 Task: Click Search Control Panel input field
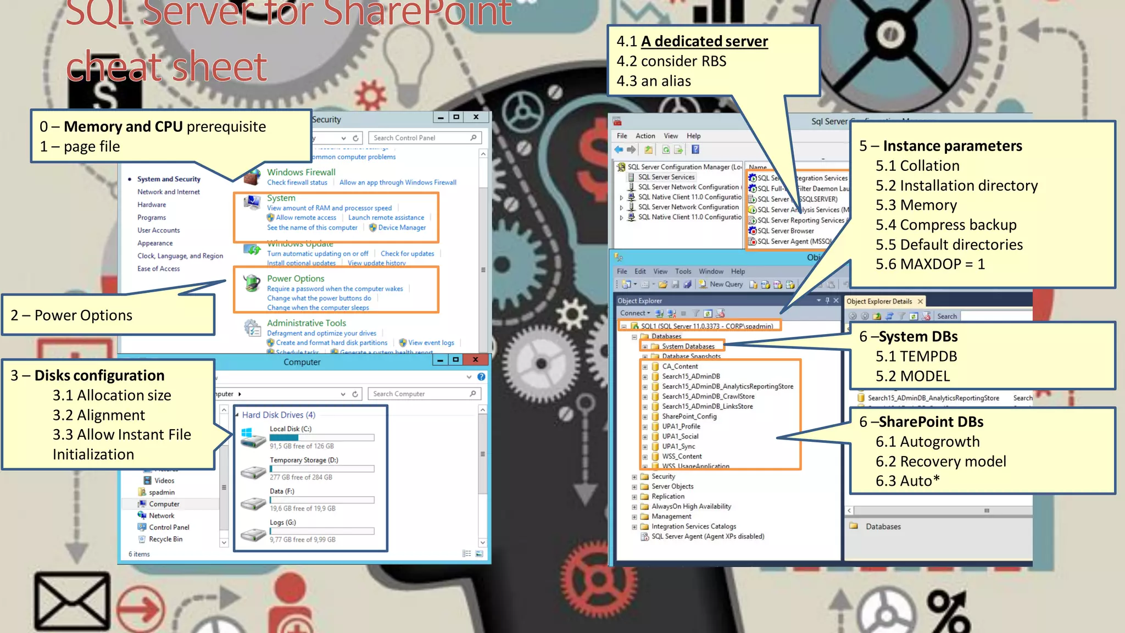tap(425, 138)
